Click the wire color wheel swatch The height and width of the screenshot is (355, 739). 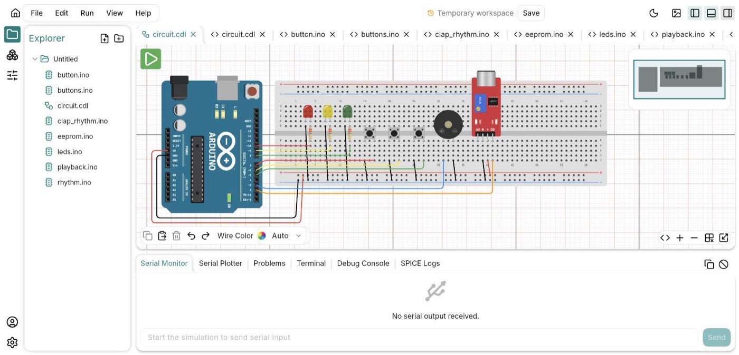pyautogui.click(x=262, y=236)
